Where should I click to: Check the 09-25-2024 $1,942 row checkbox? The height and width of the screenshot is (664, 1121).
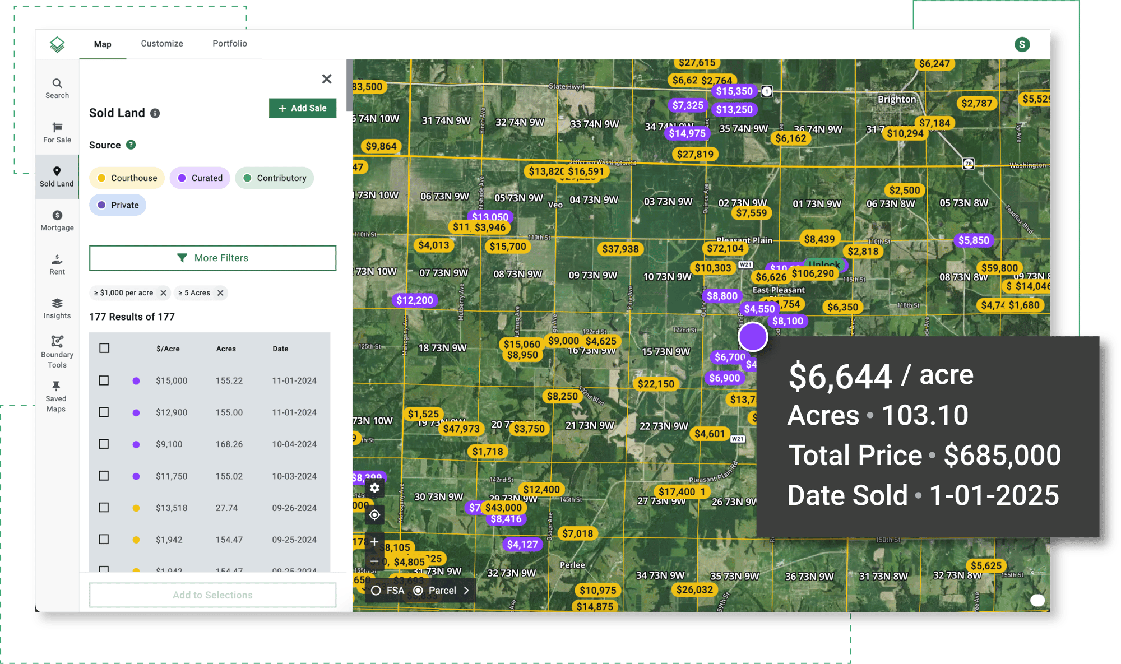104,539
